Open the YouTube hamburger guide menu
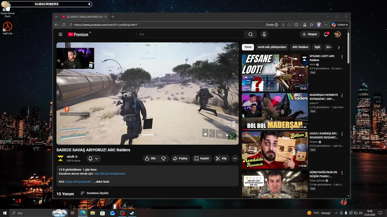The height and width of the screenshot is (217, 387). (x=60, y=34)
